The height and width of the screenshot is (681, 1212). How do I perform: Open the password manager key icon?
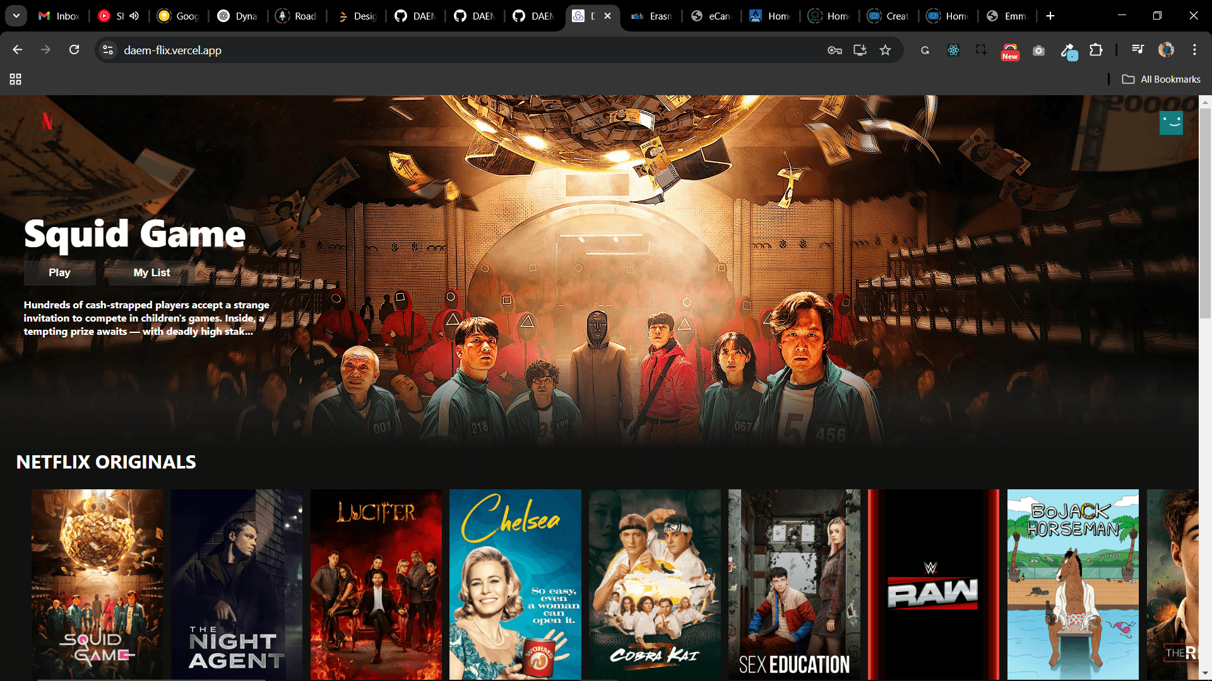pos(835,50)
